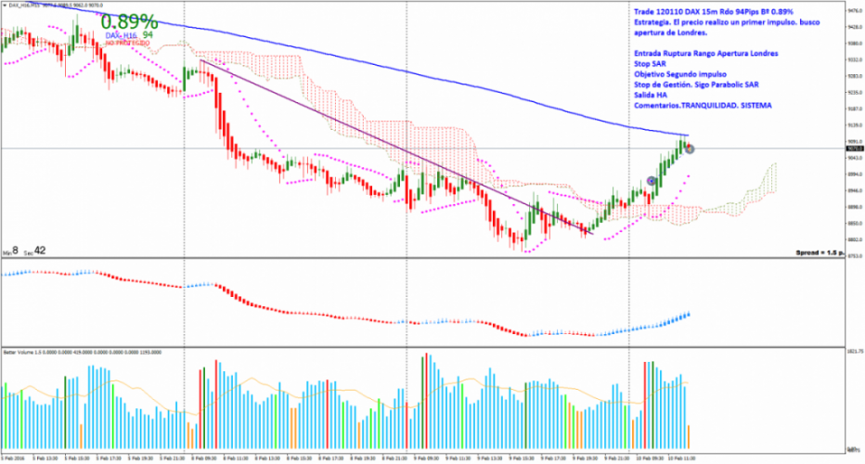The width and height of the screenshot is (865, 464).
Task: Click the green dotted future cloud projection
Action: tap(756, 186)
